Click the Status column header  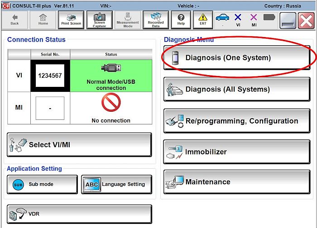pyautogui.click(x=111, y=54)
